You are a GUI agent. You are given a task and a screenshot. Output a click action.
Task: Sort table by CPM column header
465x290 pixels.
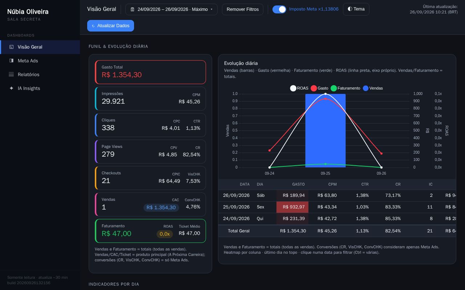pyautogui.click(x=332, y=185)
